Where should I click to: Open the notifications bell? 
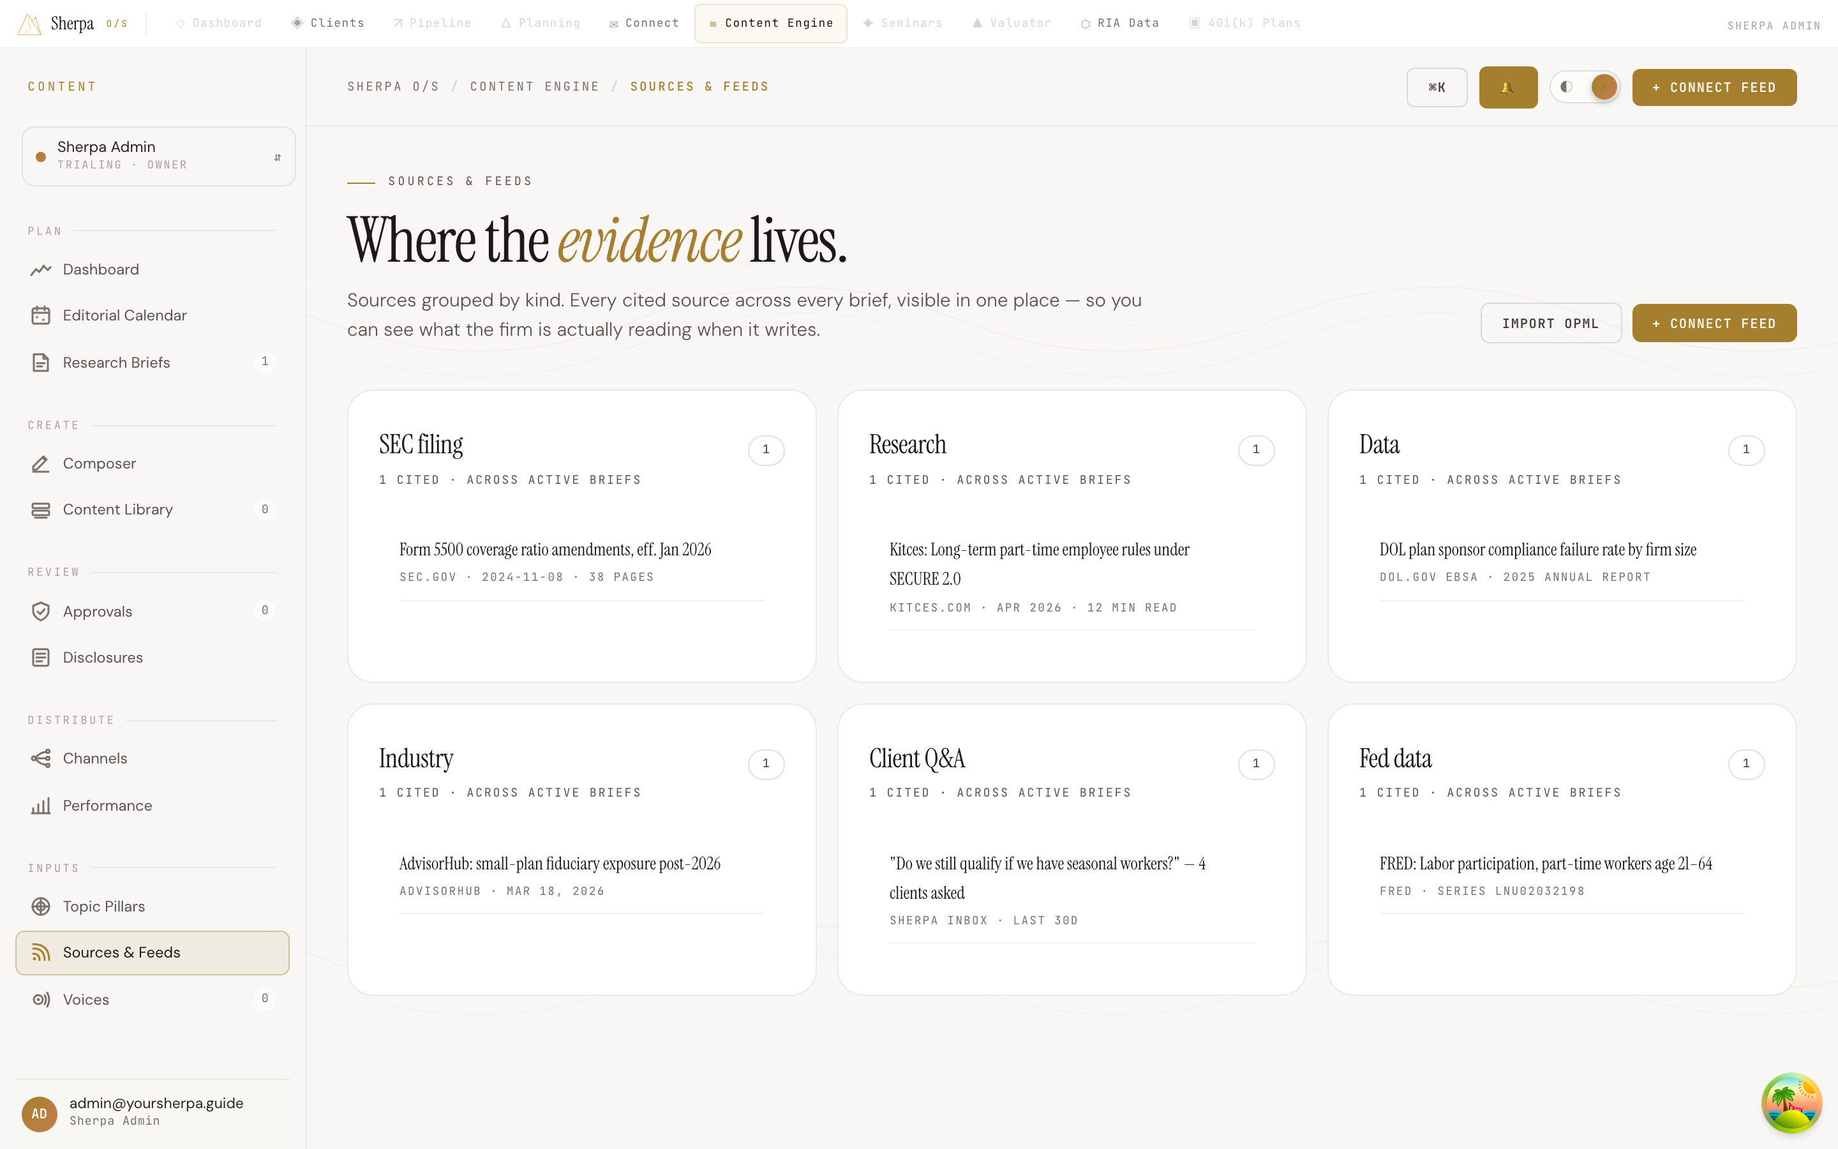pyautogui.click(x=1507, y=87)
